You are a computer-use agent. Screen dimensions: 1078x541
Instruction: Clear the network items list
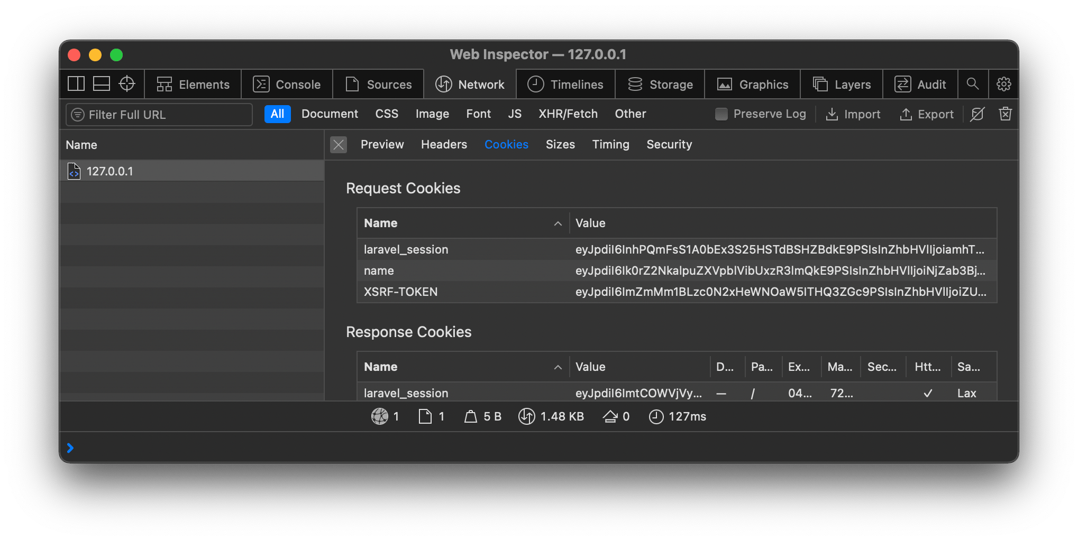tap(1004, 114)
